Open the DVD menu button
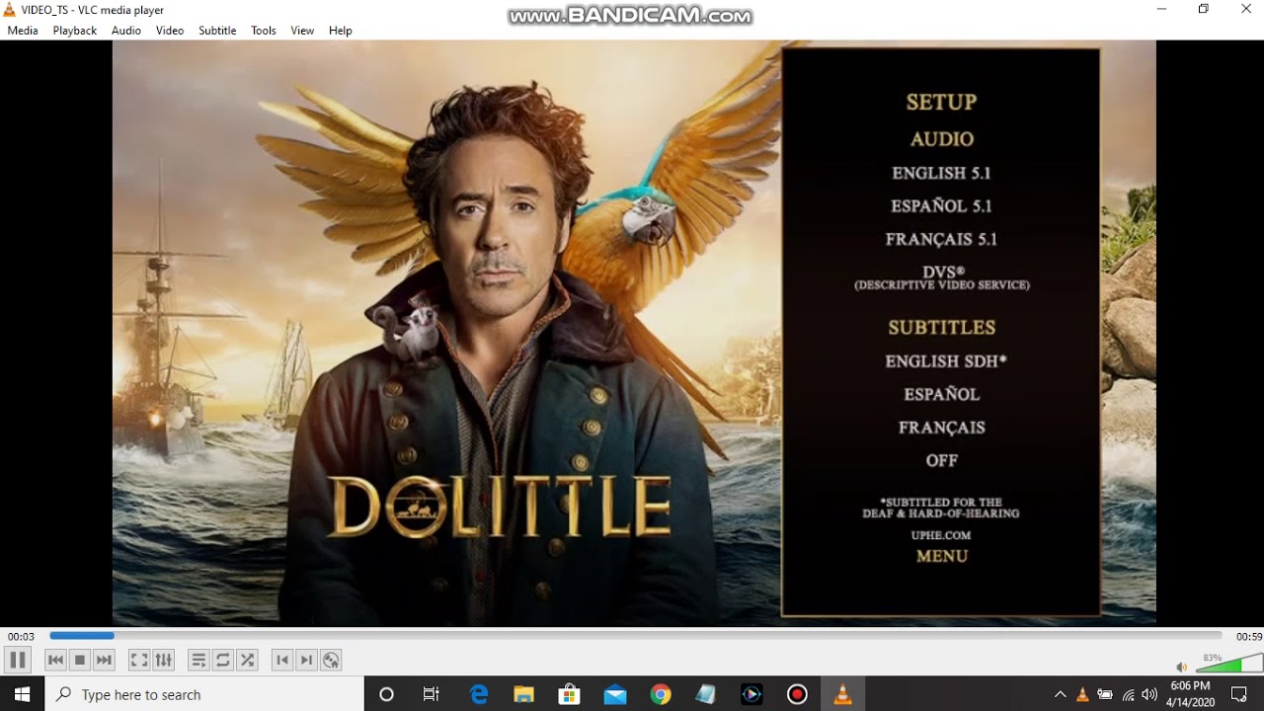The height and width of the screenshot is (711, 1264). [331, 660]
